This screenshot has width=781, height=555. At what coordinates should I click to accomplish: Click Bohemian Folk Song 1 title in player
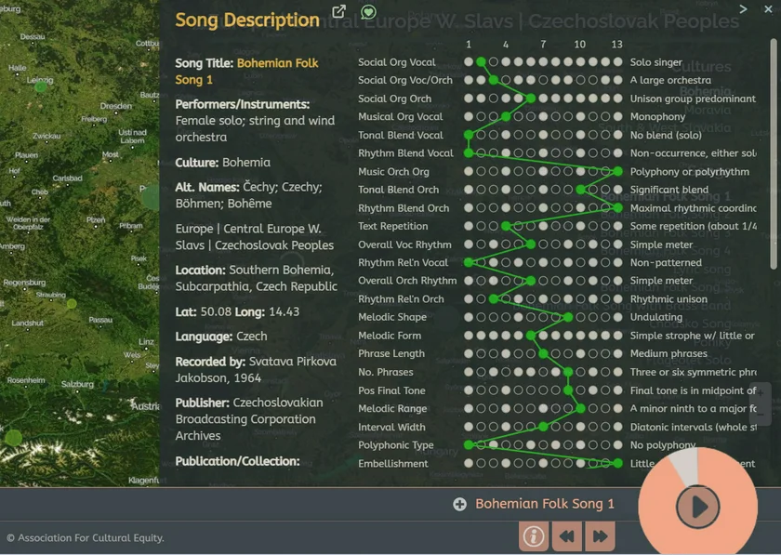click(x=545, y=504)
